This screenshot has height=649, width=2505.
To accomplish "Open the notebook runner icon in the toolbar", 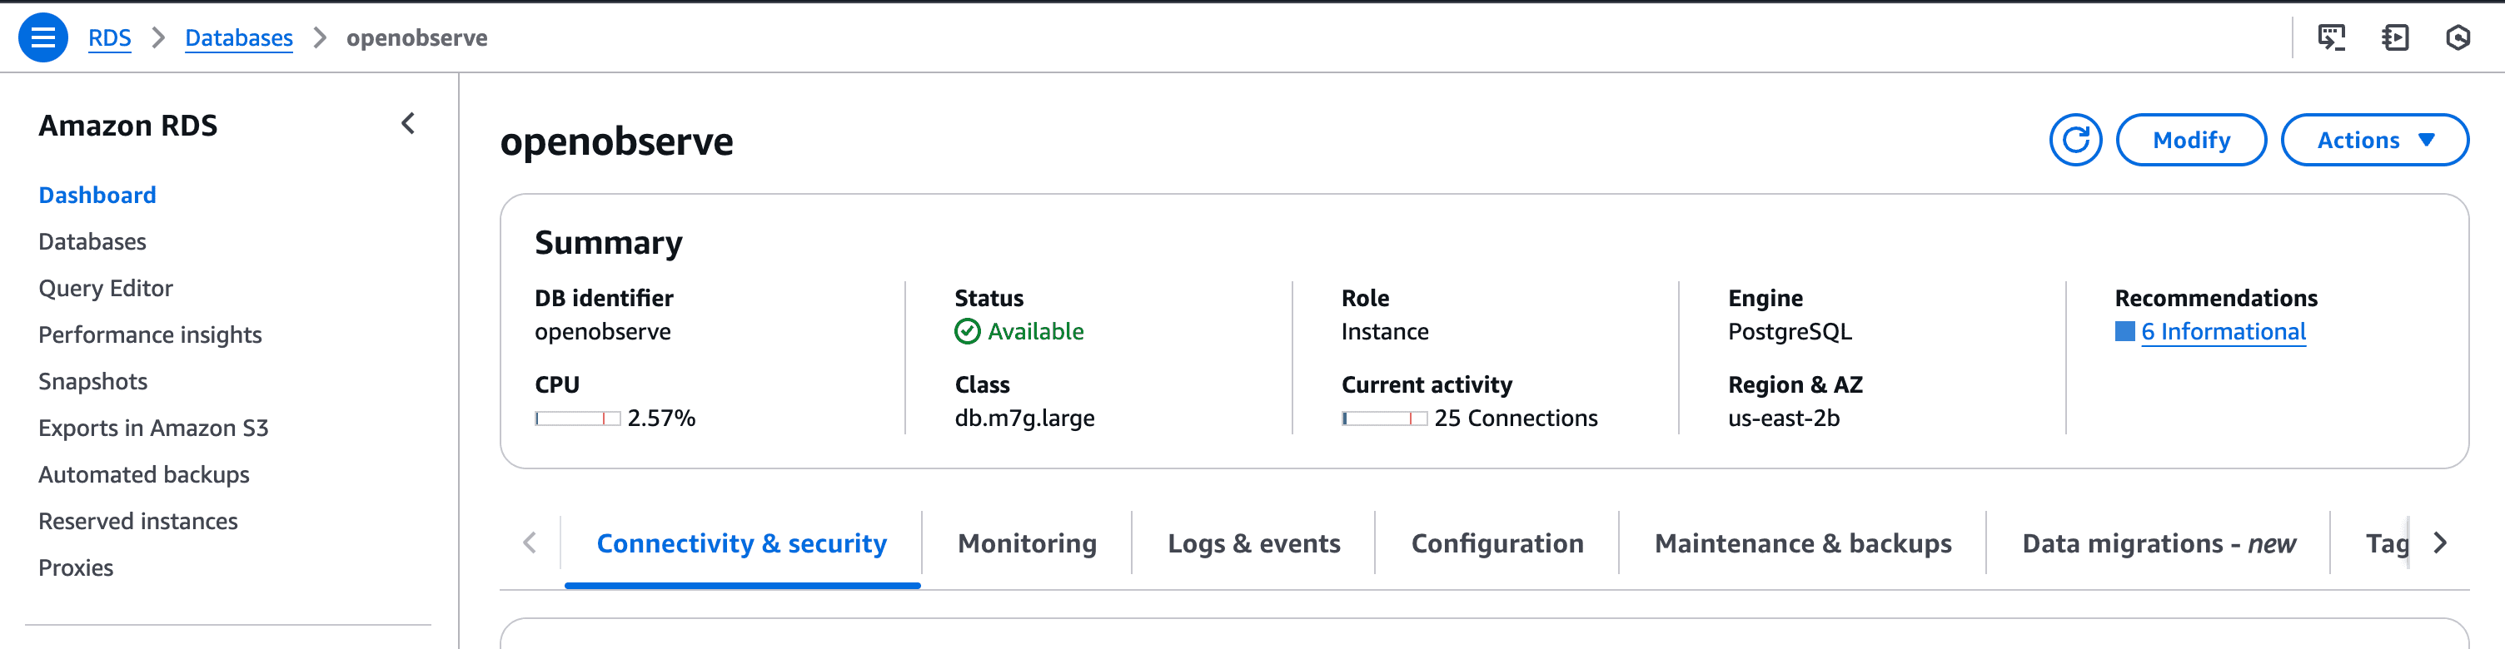I will pyautogui.click(x=2395, y=37).
